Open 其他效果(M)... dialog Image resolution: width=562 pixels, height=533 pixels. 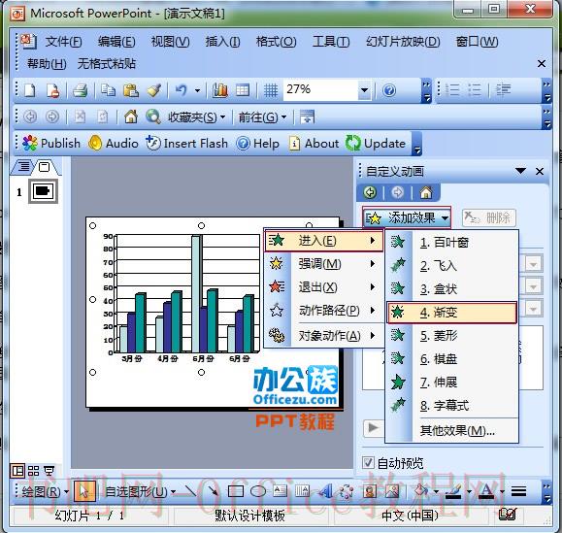point(452,430)
